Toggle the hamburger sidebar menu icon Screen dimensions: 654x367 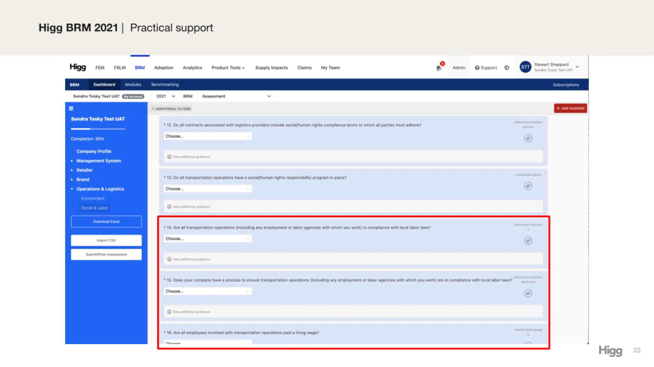click(x=71, y=108)
